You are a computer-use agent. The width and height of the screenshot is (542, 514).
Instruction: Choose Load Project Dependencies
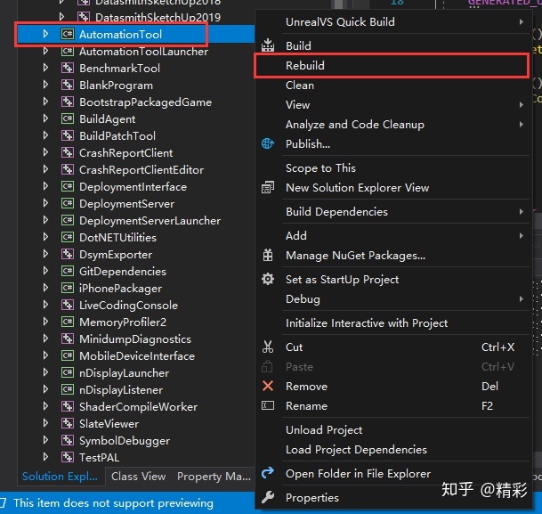[x=393, y=449]
